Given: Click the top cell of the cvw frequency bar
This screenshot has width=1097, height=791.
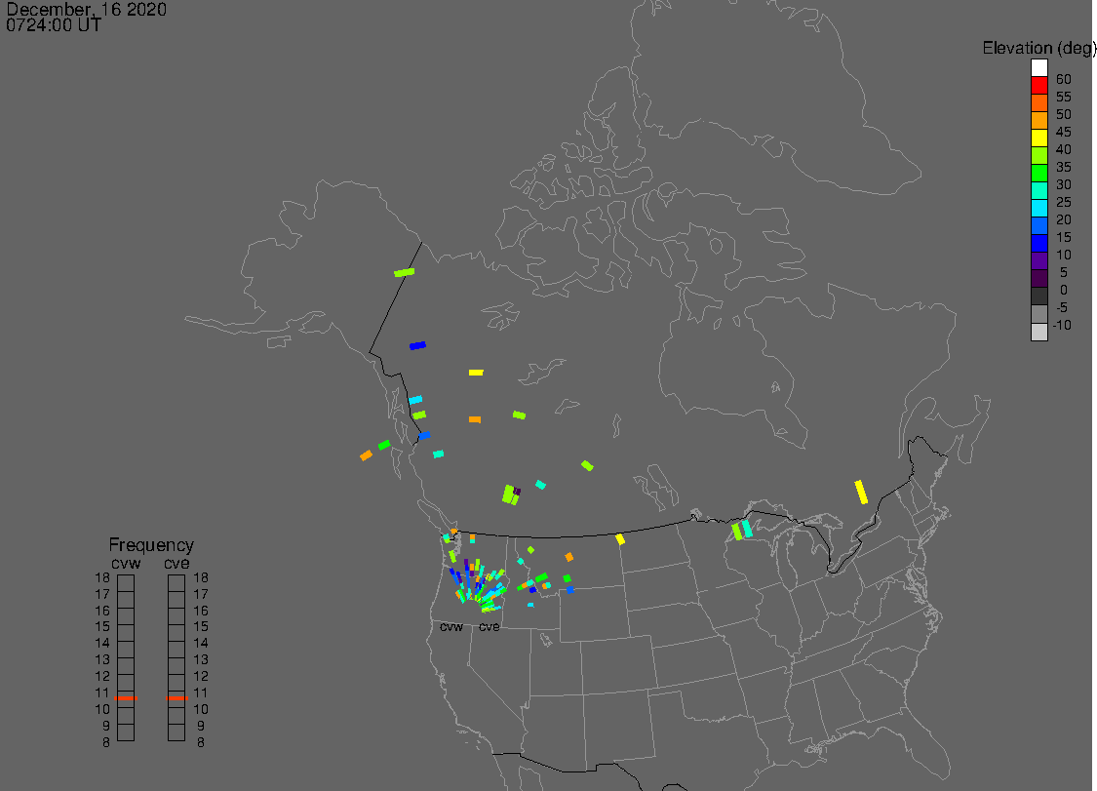Looking at the screenshot, I should point(126,582).
